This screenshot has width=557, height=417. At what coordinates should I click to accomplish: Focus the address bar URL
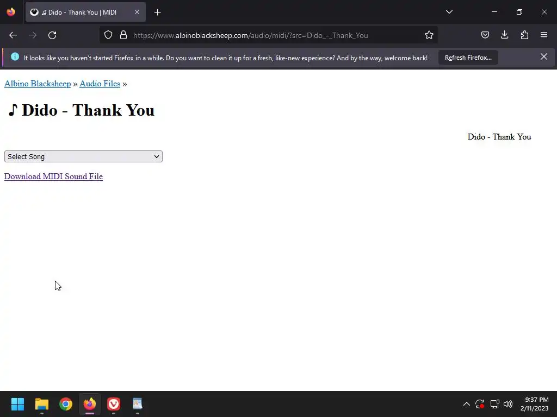tap(250, 35)
